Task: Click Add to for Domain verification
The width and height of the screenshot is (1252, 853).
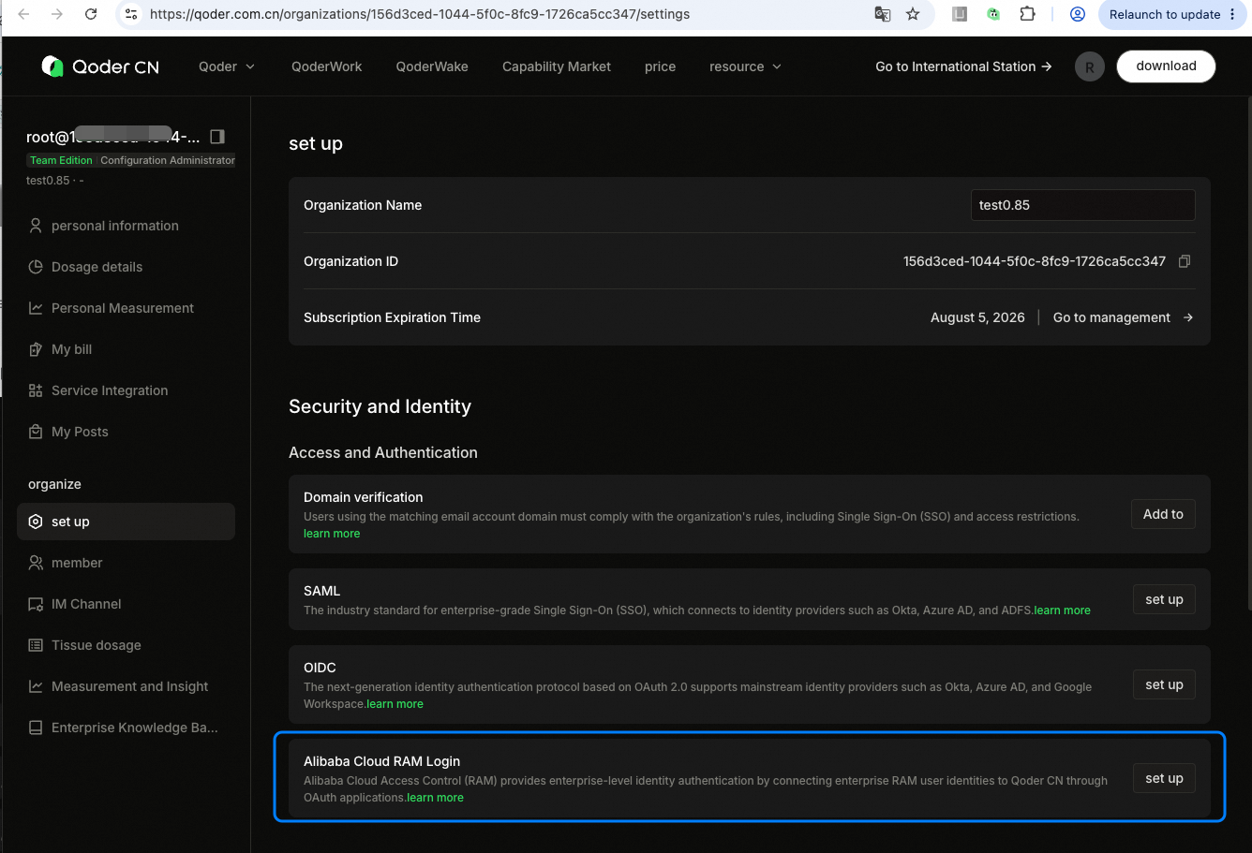Action: (1163, 514)
